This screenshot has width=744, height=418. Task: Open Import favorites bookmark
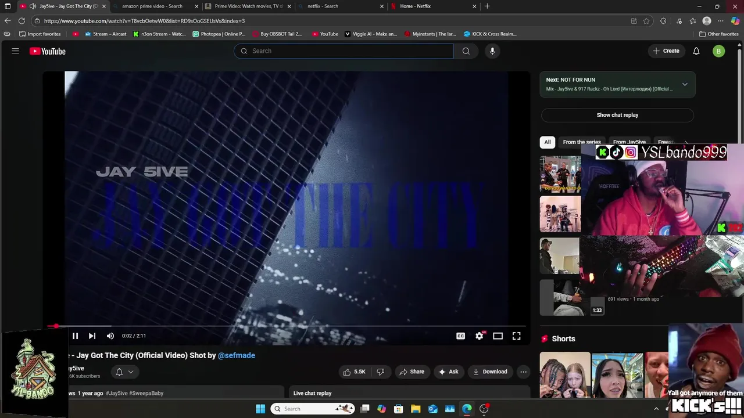[x=40, y=34]
